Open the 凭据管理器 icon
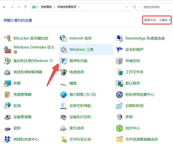 pos(7,95)
